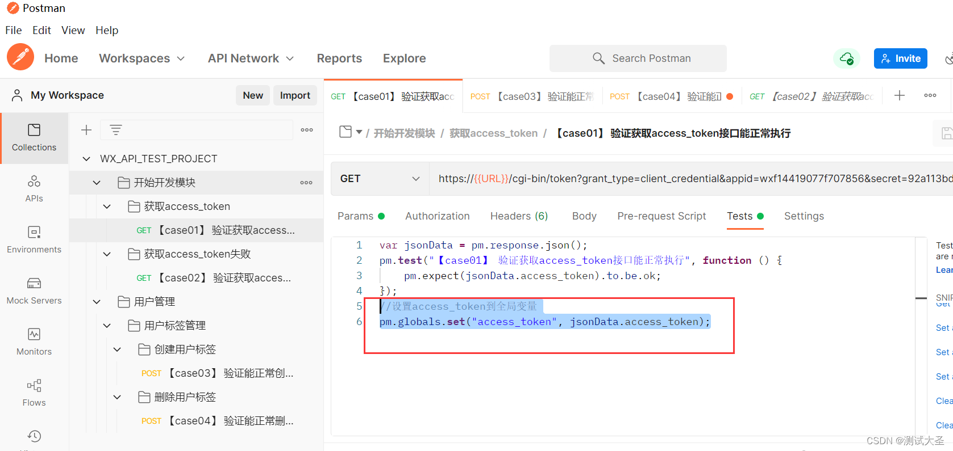Open the View menu
The height and width of the screenshot is (451, 953).
point(73,30)
